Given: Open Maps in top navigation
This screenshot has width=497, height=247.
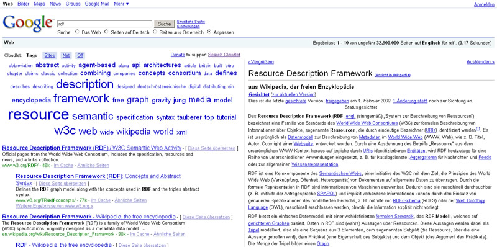Looking at the screenshot, I should pyautogui.click(x=39, y=4).
